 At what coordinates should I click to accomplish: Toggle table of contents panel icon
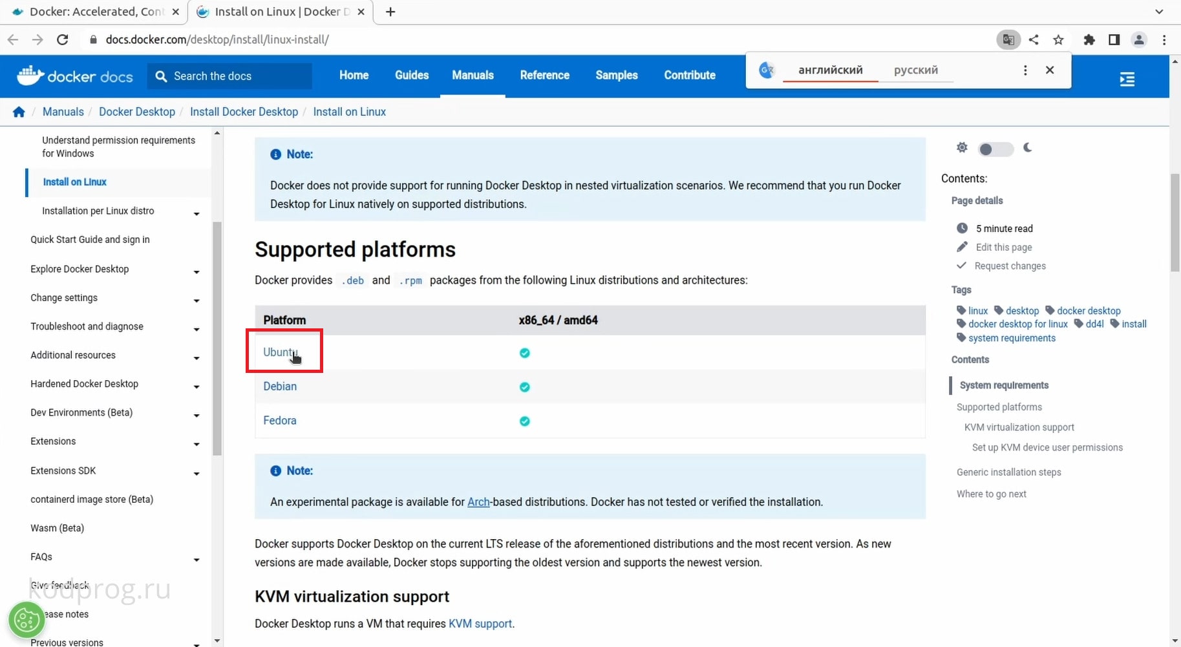pyautogui.click(x=1127, y=79)
